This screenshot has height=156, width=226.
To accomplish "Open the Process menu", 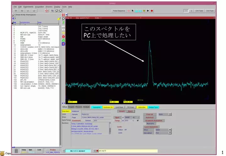I will (x=49, y=7).
